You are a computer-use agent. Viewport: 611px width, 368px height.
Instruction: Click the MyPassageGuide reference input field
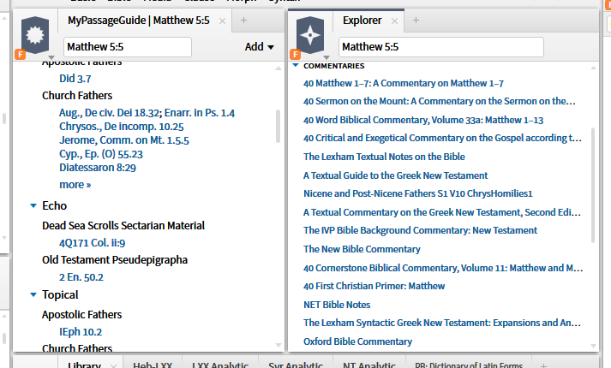click(x=128, y=47)
